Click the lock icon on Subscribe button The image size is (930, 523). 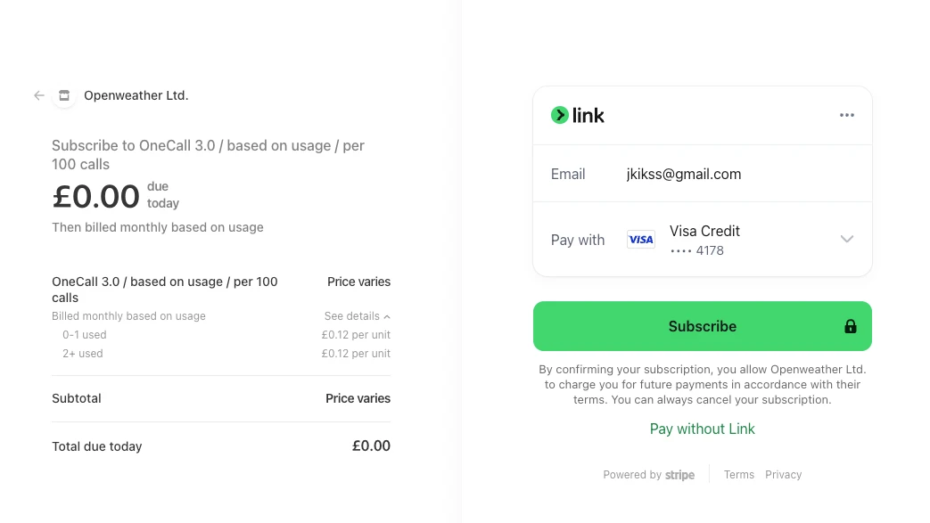pyautogui.click(x=850, y=326)
